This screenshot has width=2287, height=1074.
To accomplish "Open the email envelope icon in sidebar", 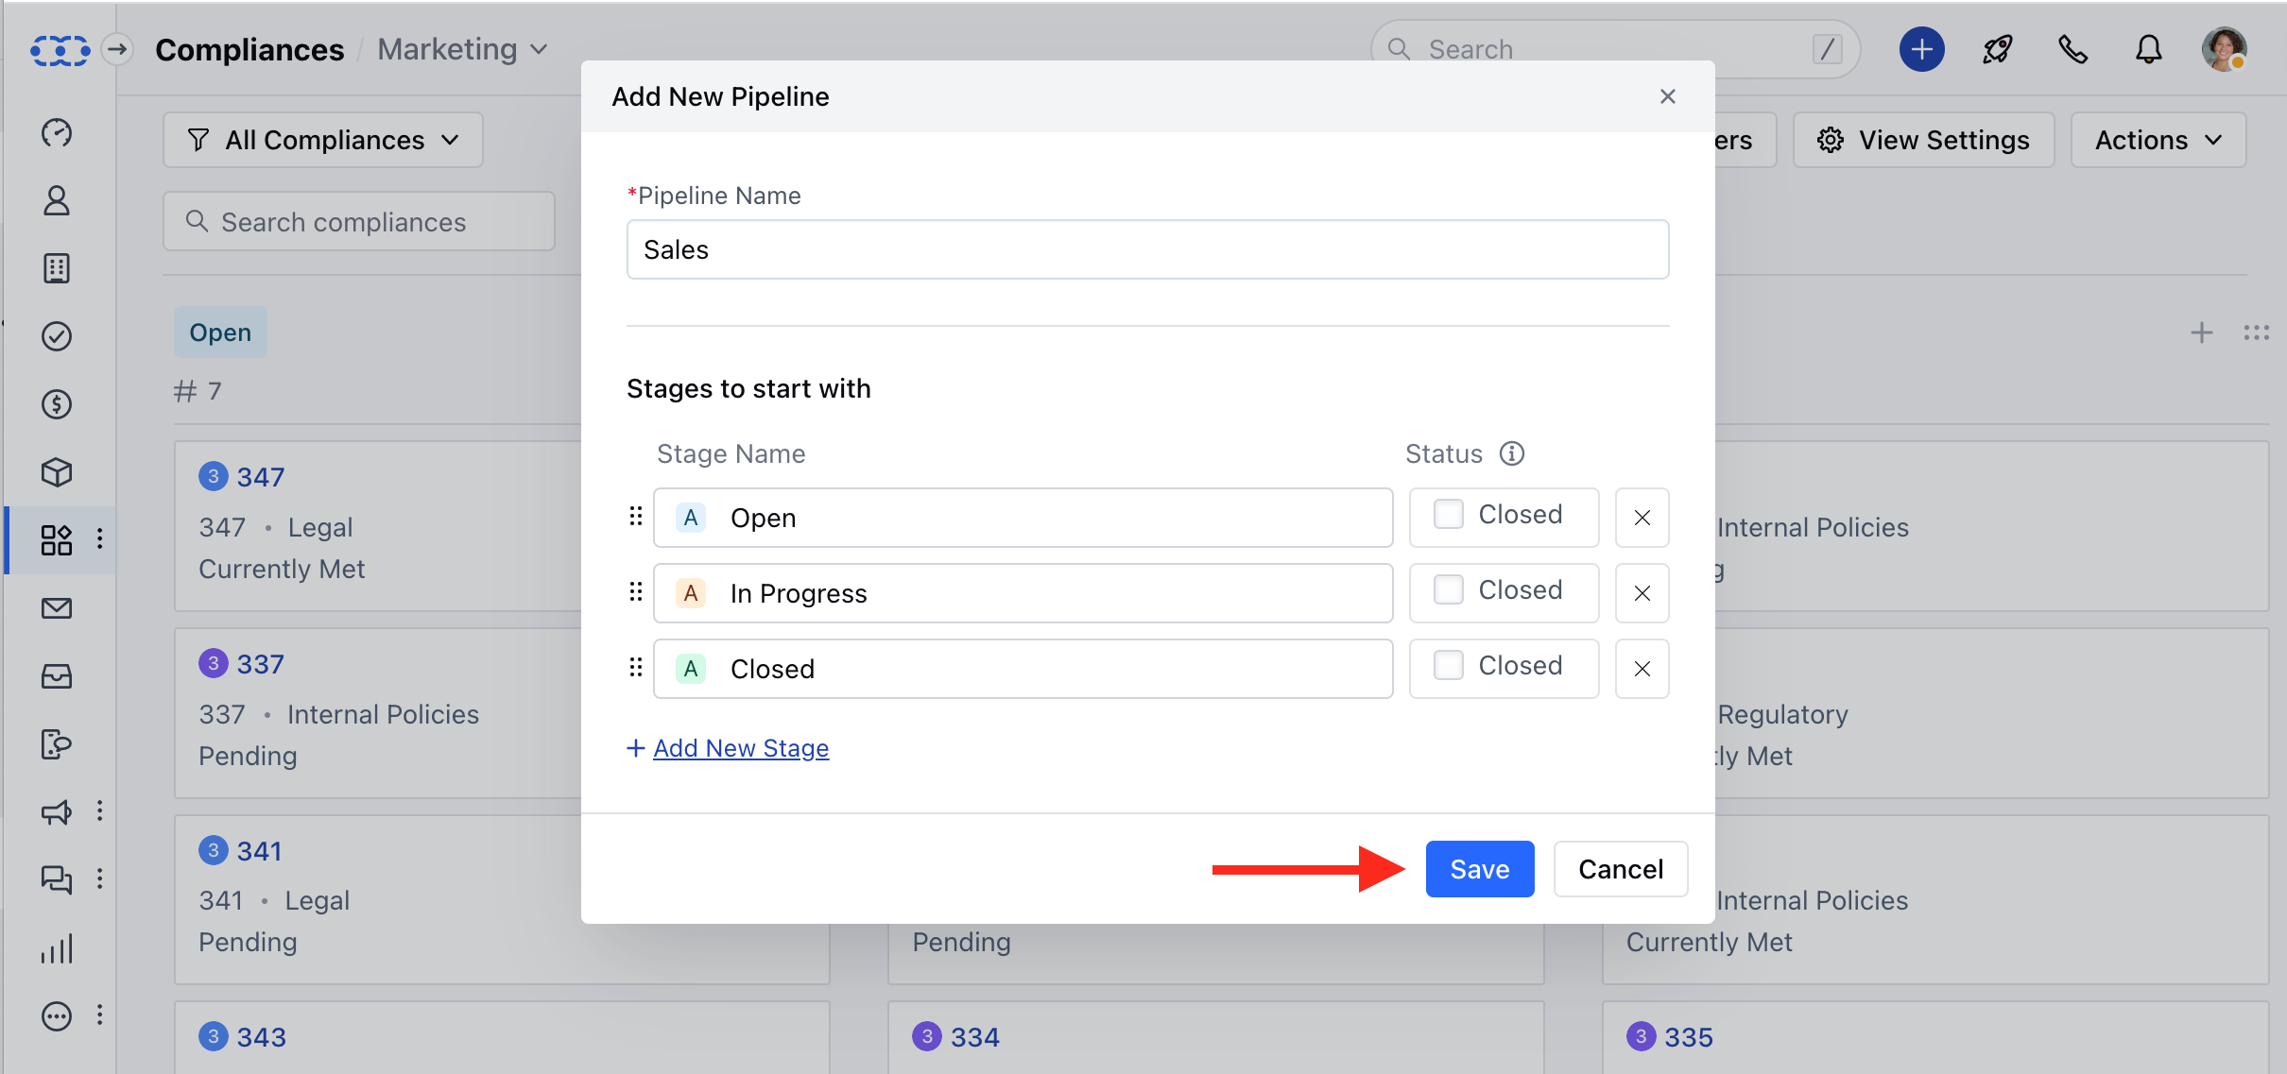I will (x=57, y=608).
